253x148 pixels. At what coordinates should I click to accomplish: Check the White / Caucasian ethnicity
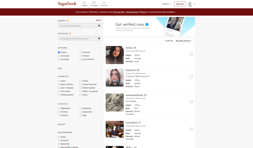click(81, 91)
